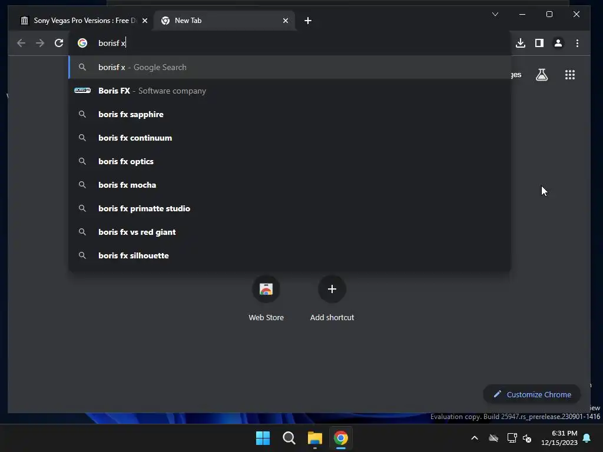Open Search Labs flask icon
603x452 pixels.
(542, 75)
